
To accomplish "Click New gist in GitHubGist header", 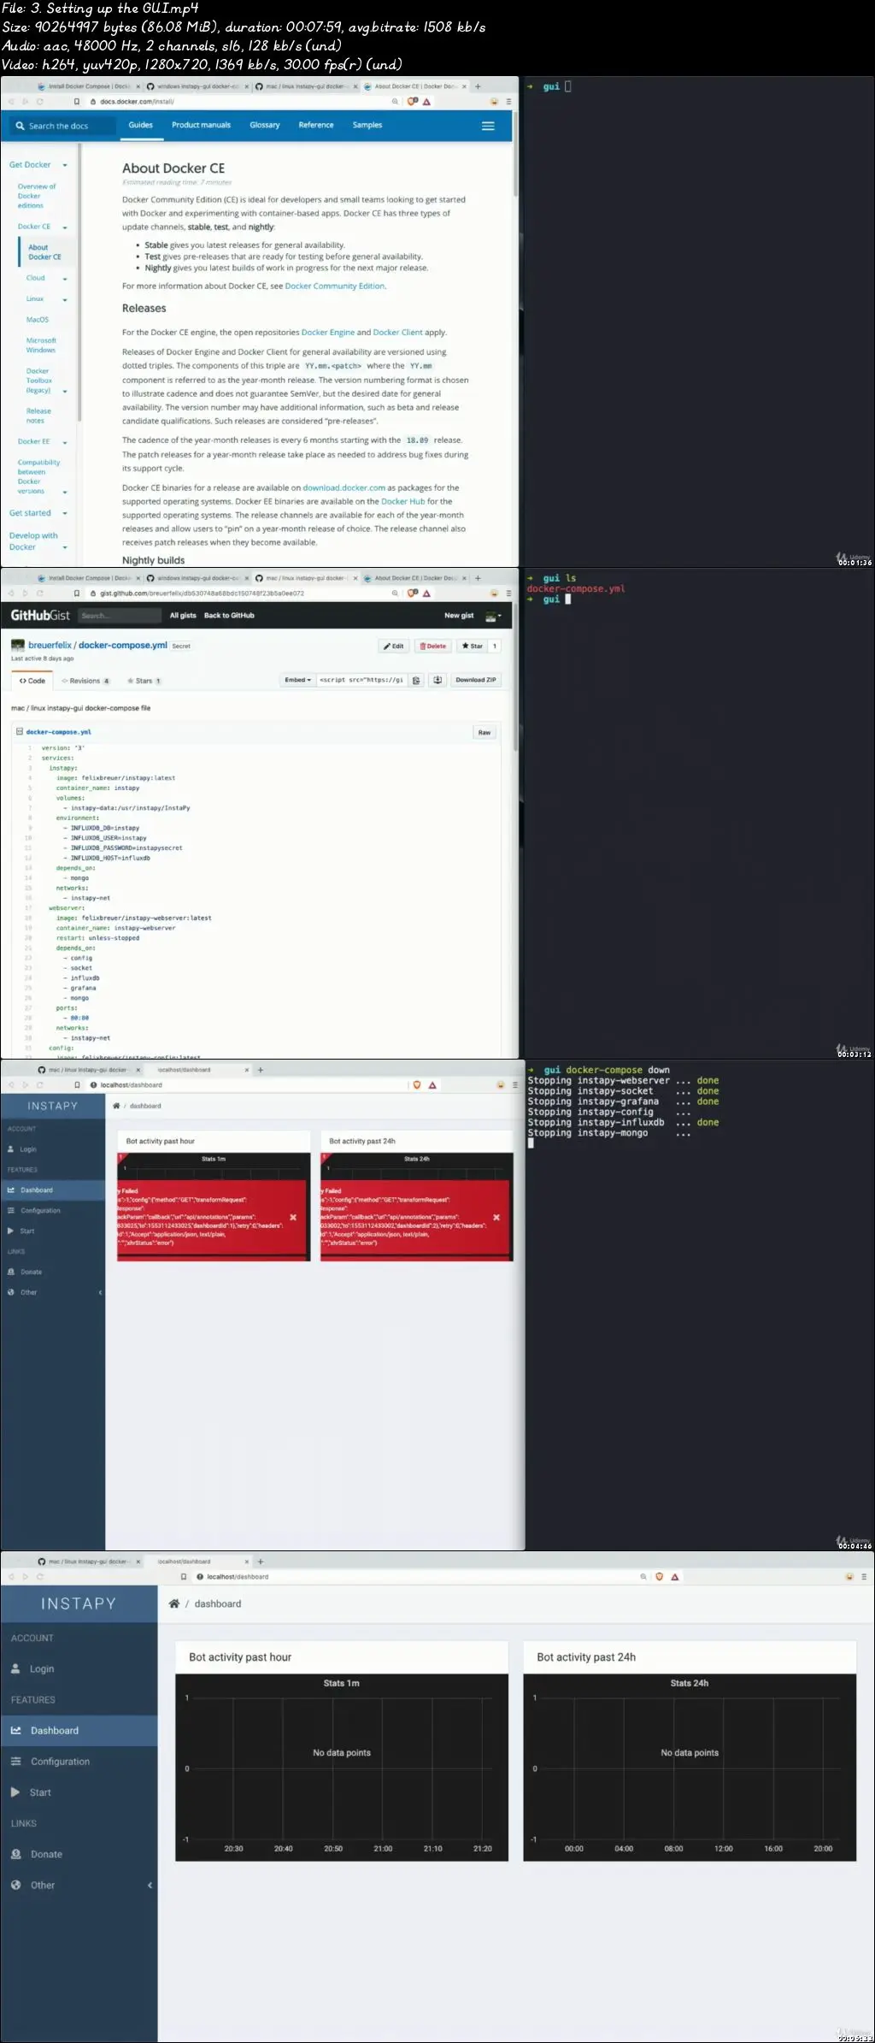I will [459, 616].
